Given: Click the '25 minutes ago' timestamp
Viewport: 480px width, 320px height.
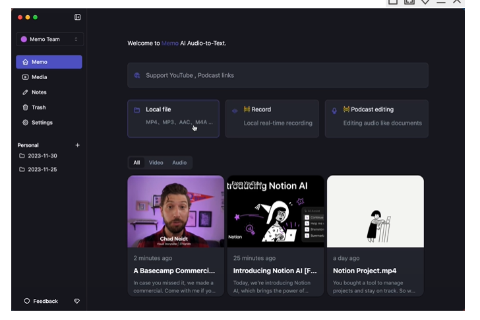Looking at the screenshot, I should pos(255,258).
